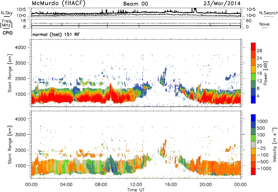Click the red top segment of Power colorbar
Viewport: 278px width, 192px height.
253,46
